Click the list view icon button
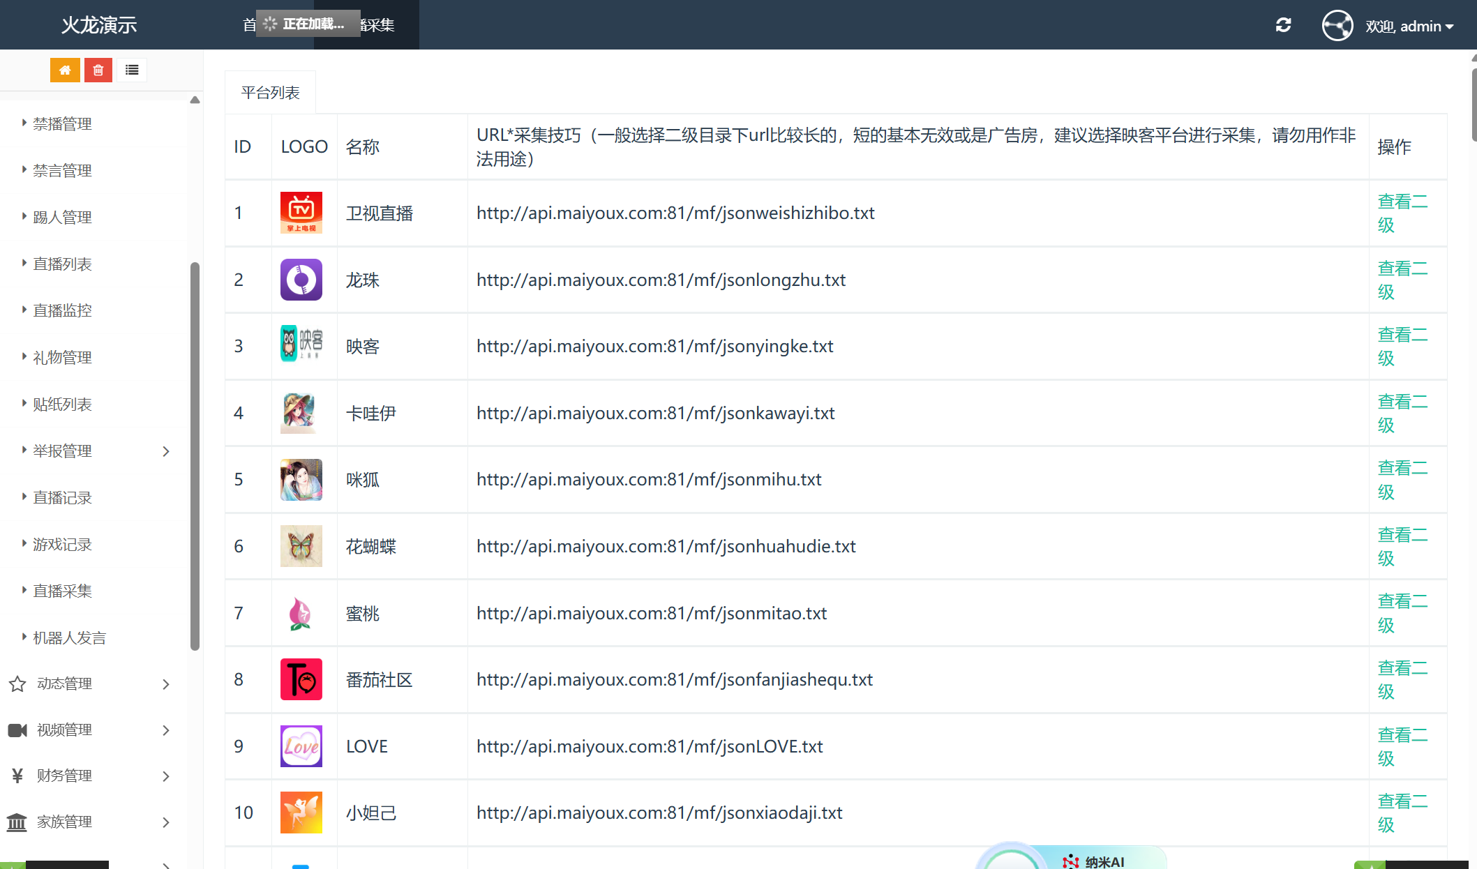The height and width of the screenshot is (869, 1477). point(132,70)
